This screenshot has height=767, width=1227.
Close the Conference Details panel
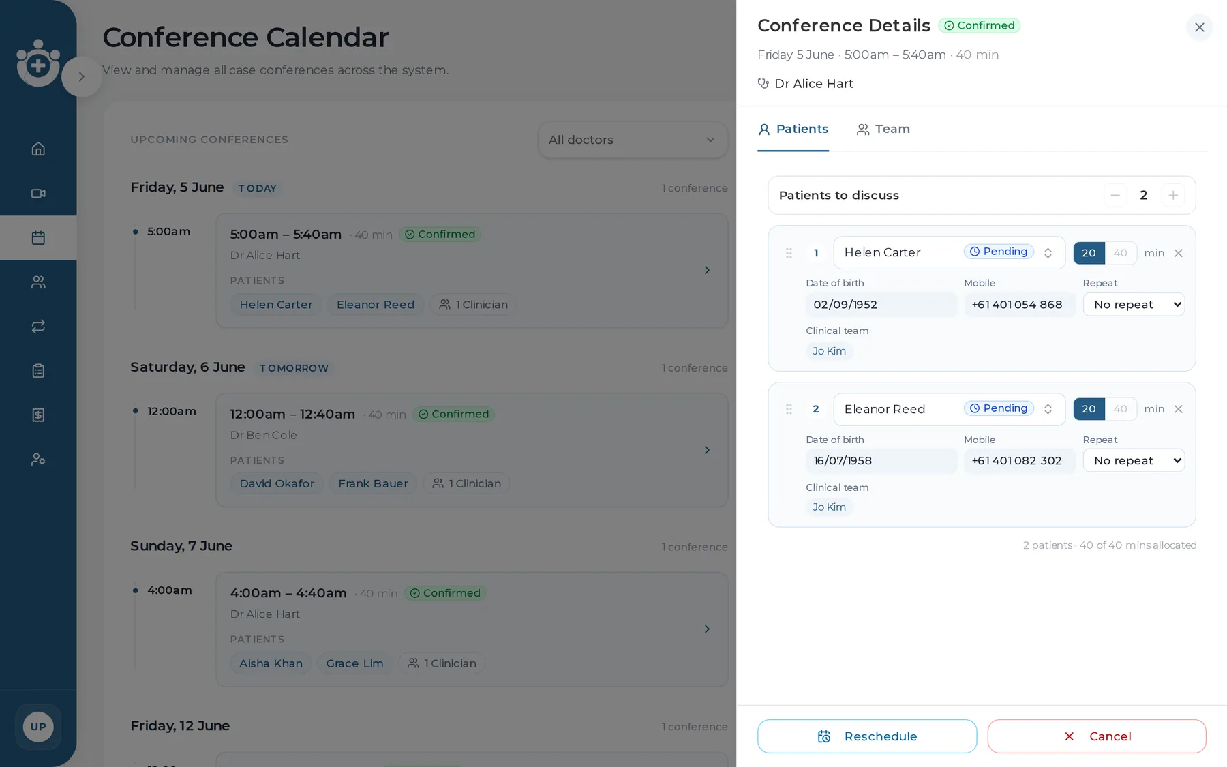[1200, 27]
